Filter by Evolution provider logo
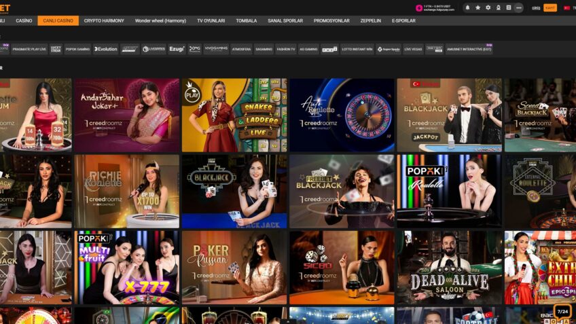This screenshot has height=324, width=576. (x=105, y=49)
